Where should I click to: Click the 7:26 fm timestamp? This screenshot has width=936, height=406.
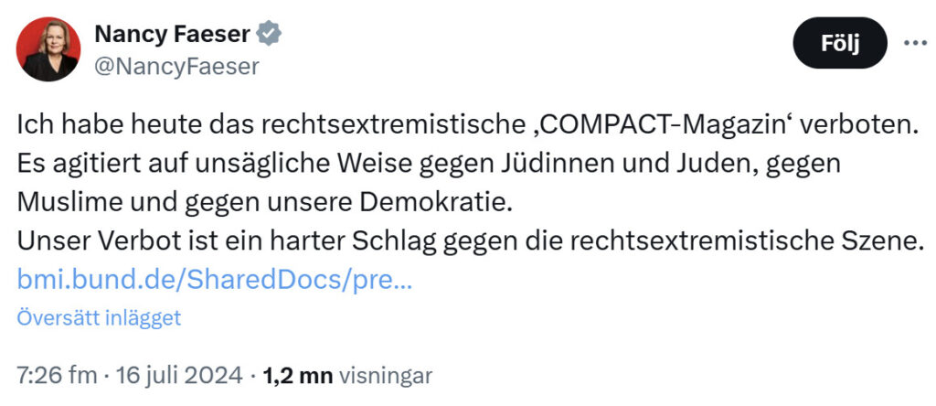tap(57, 376)
